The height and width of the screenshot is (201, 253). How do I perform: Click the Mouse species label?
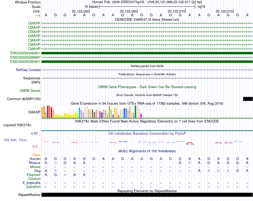(35, 167)
